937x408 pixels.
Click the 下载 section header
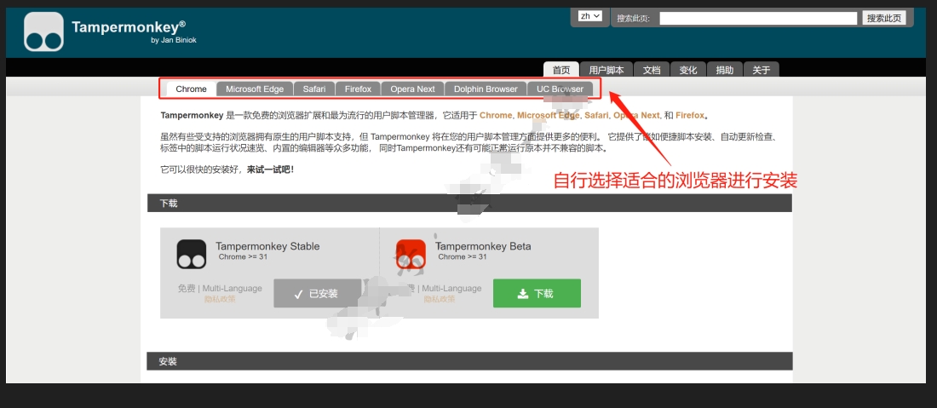tap(469, 203)
